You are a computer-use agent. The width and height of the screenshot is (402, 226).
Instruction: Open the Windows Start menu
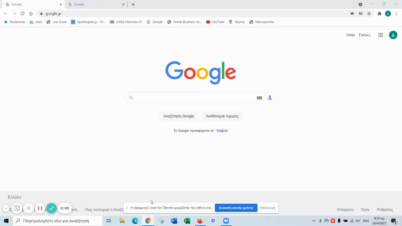pyautogui.click(x=6, y=221)
